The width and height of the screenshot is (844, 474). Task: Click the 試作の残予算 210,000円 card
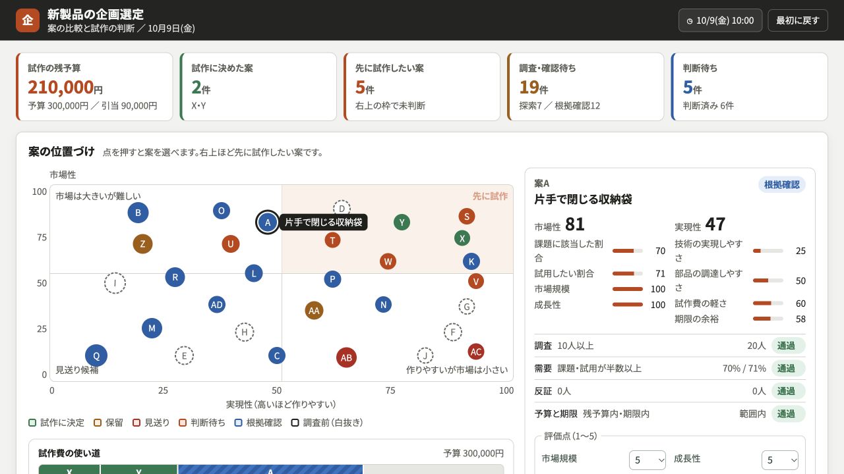94,87
